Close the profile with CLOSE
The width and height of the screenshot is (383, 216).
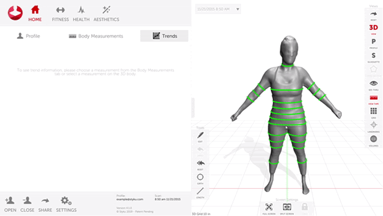27,204
